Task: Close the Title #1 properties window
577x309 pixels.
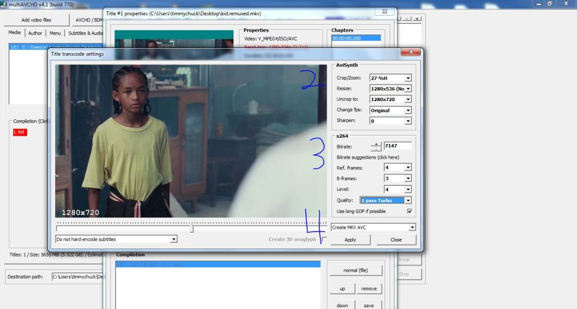Action: pos(385,11)
